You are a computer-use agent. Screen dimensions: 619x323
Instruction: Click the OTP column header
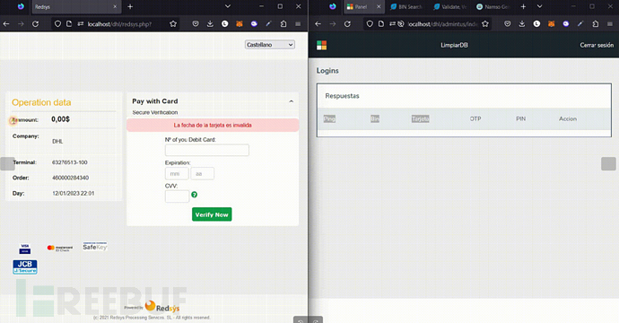(x=475, y=118)
